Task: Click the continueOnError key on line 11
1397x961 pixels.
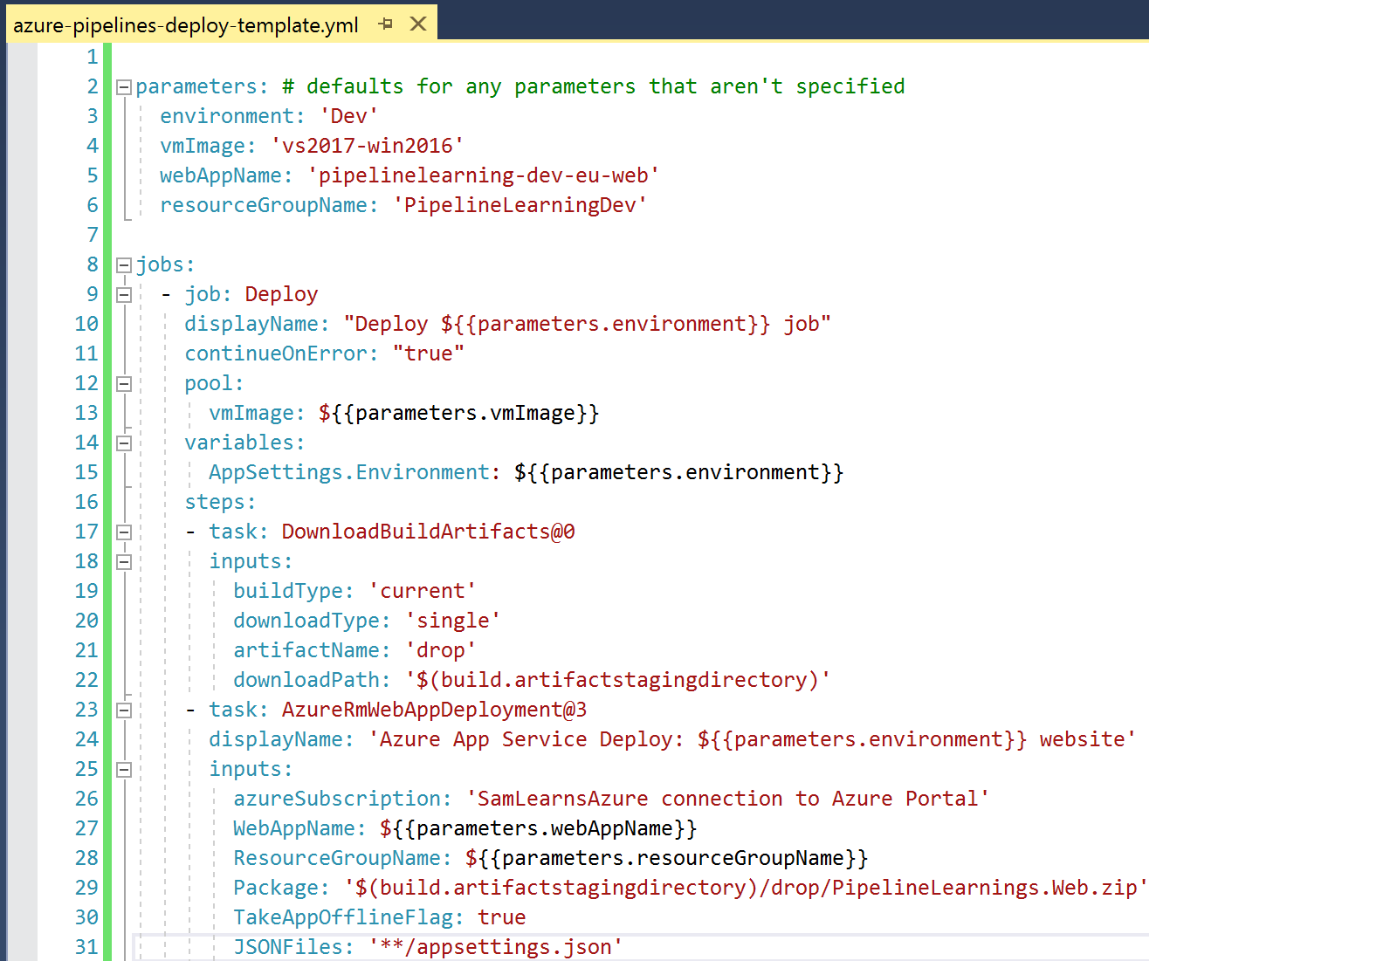Action: coord(276,354)
